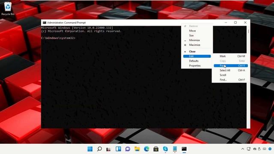Launch the Chat app from taskbar
274x154 pixels.
pyautogui.click(x=128, y=149)
